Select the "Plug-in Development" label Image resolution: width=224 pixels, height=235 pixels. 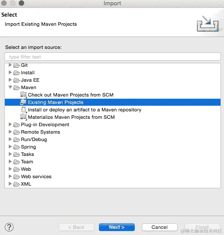click(x=45, y=124)
